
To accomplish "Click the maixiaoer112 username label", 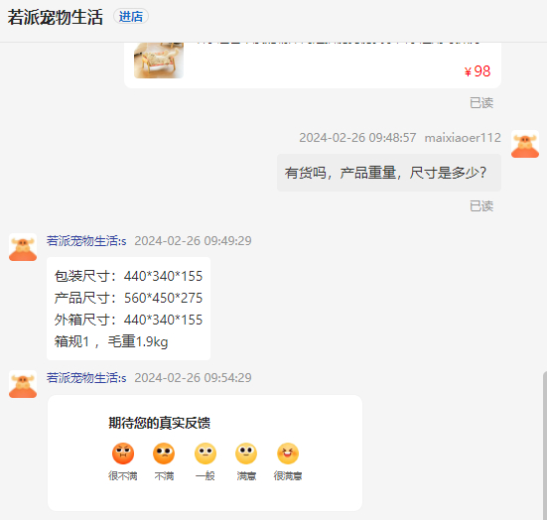I will point(463,138).
